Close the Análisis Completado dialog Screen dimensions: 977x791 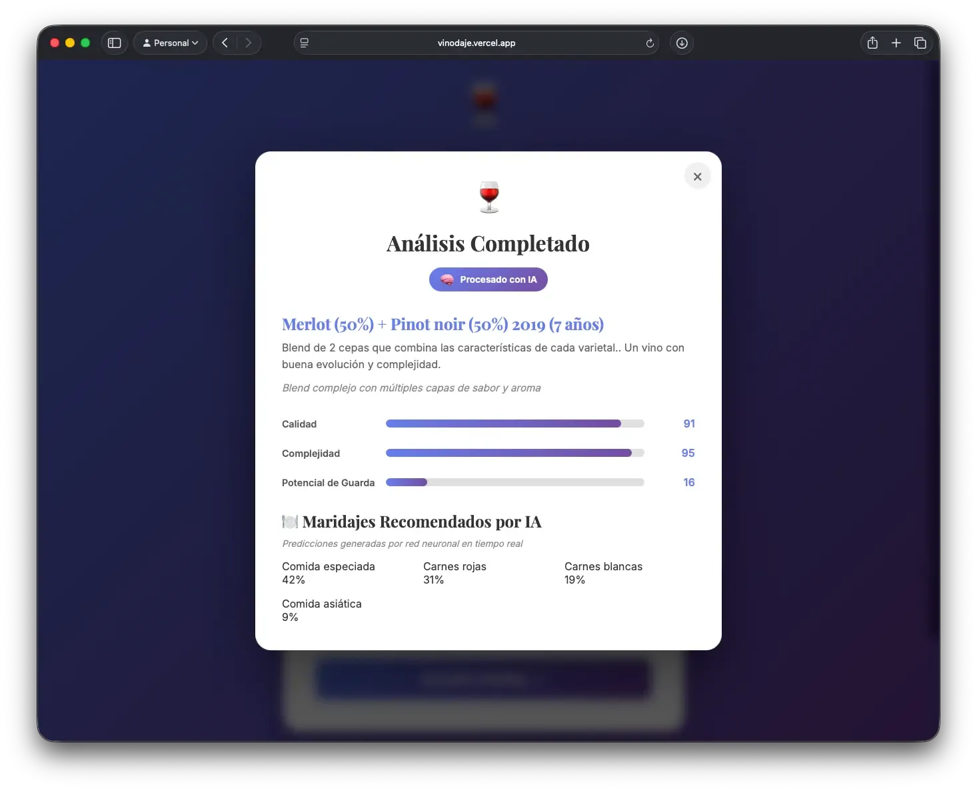pos(697,177)
